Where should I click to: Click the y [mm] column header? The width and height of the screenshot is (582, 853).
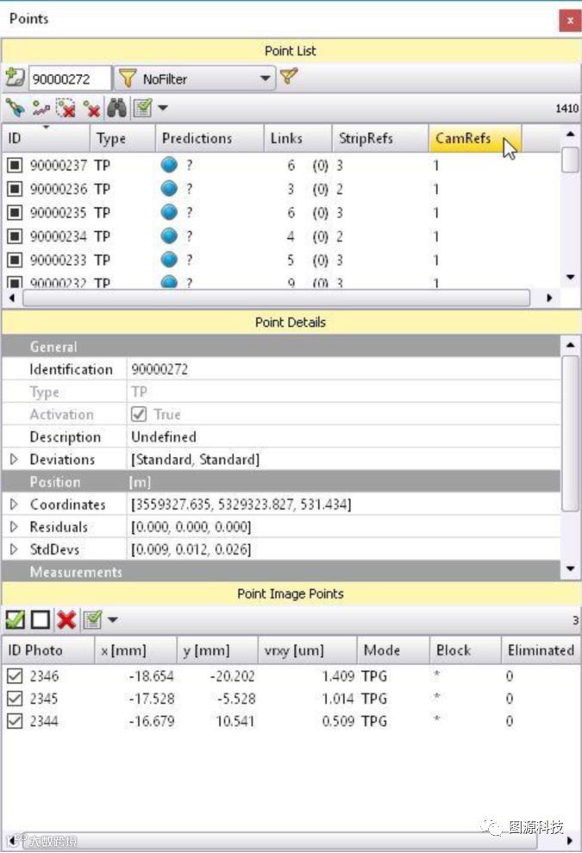coord(217,650)
